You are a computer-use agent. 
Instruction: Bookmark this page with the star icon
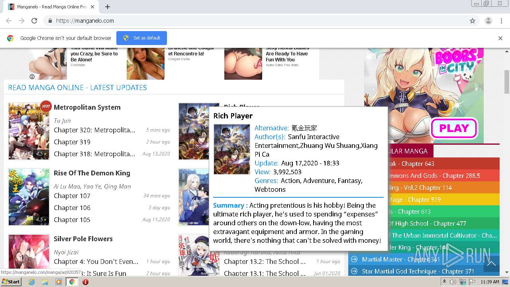(473, 21)
